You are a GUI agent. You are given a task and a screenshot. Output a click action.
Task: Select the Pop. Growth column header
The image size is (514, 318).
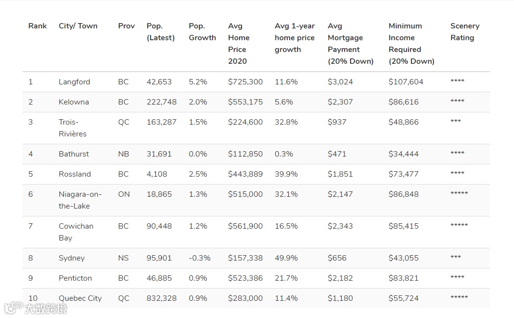202,32
